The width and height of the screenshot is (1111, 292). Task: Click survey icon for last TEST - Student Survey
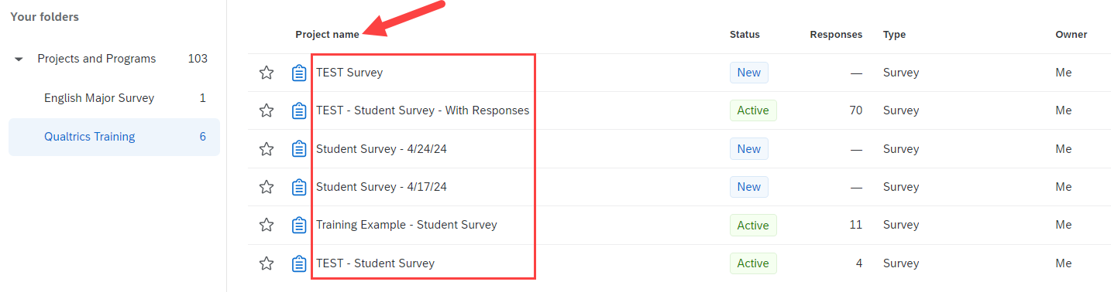(x=299, y=263)
